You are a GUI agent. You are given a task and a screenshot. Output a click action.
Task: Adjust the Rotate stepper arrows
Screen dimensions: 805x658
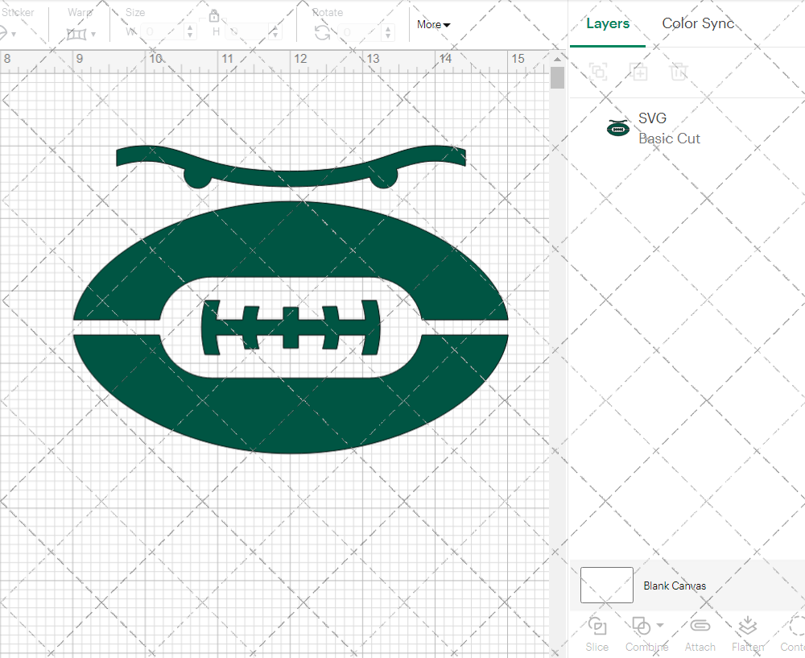(388, 32)
